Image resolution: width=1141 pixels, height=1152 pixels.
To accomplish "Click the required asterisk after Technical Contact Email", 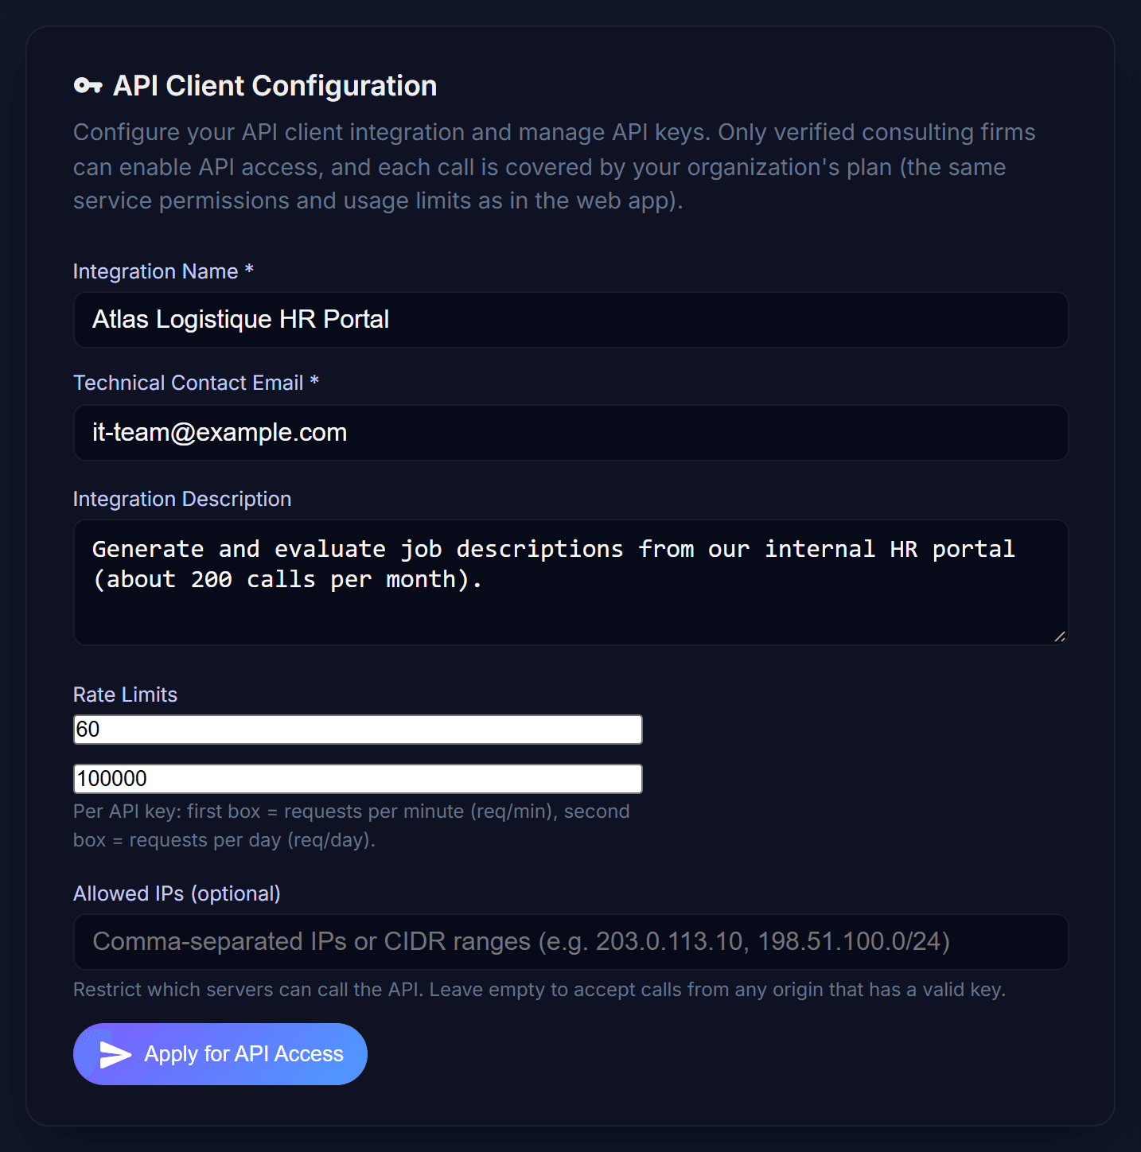I will pos(314,382).
